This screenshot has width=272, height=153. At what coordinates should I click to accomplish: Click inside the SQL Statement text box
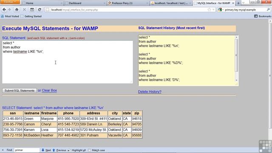pyautogui.click(x=68, y=62)
